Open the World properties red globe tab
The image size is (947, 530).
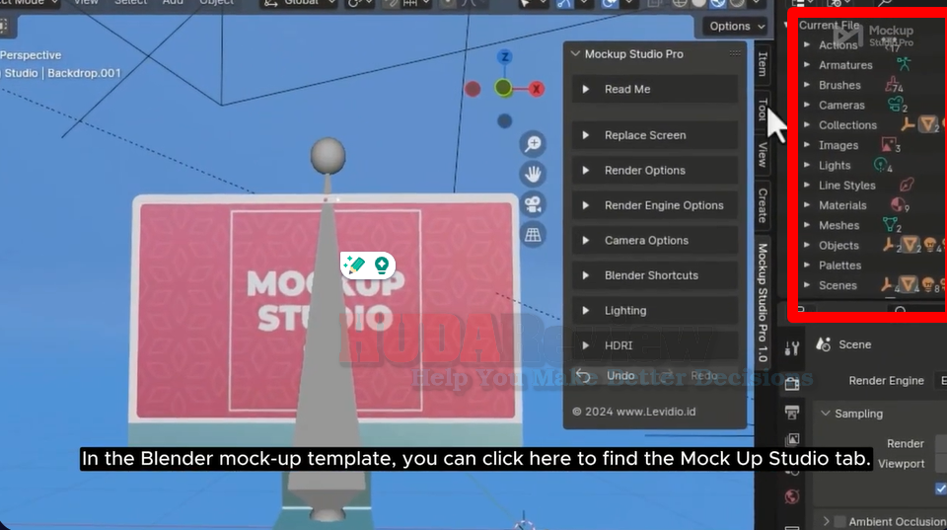[x=792, y=496]
